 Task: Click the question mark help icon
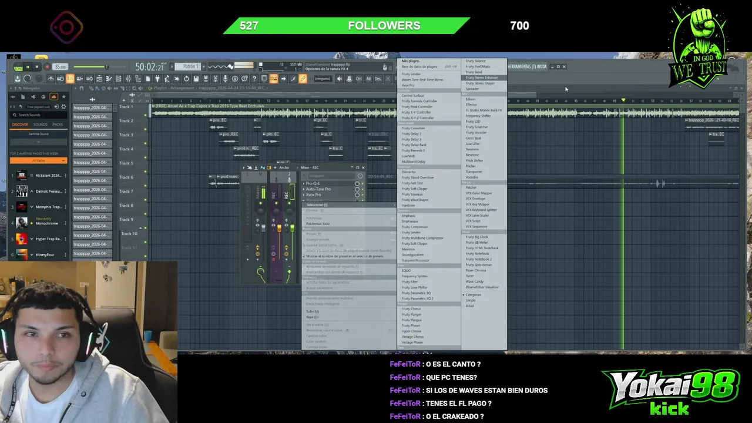254,79
